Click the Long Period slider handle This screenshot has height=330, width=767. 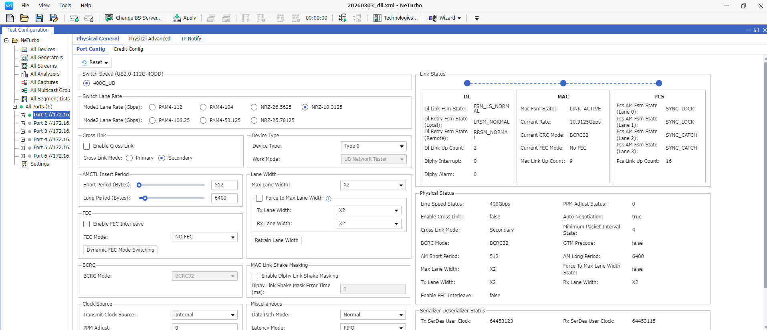pyautogui.click(x=145, y=198)
